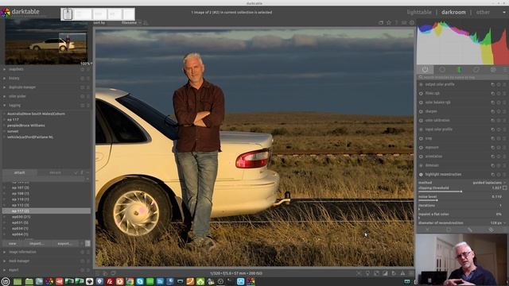Collapse the tagging panel
This screenshot has width=509, height=286.
[x=15, y=106]
